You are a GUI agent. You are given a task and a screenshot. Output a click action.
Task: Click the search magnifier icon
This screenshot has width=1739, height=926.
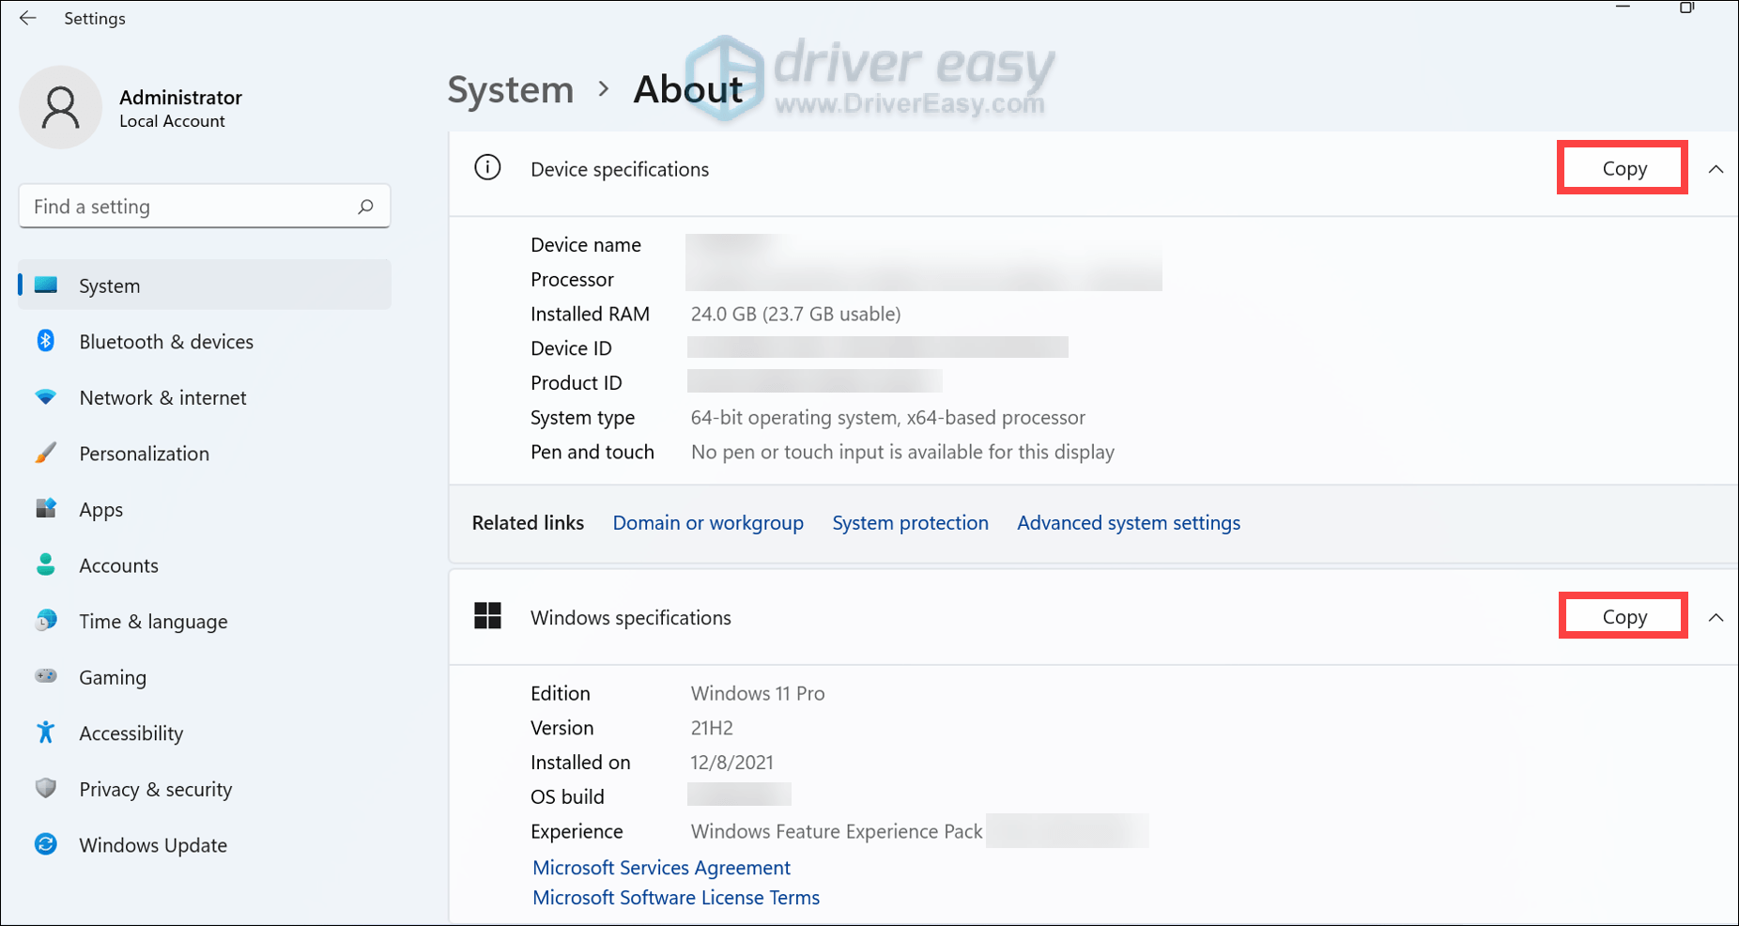365,207
